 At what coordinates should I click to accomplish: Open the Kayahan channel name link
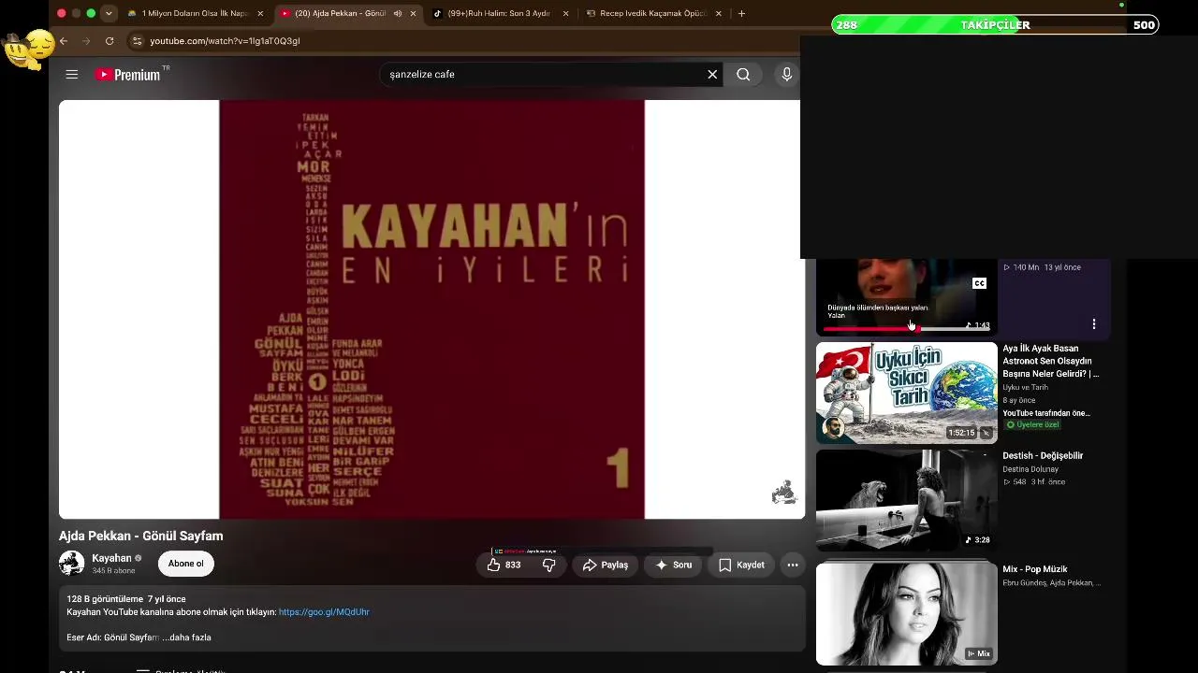click(x=111, y=558)
